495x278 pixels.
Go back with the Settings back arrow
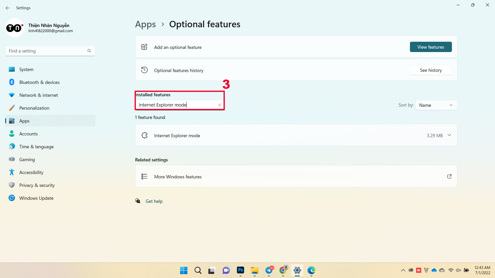(x=8, y=8)
